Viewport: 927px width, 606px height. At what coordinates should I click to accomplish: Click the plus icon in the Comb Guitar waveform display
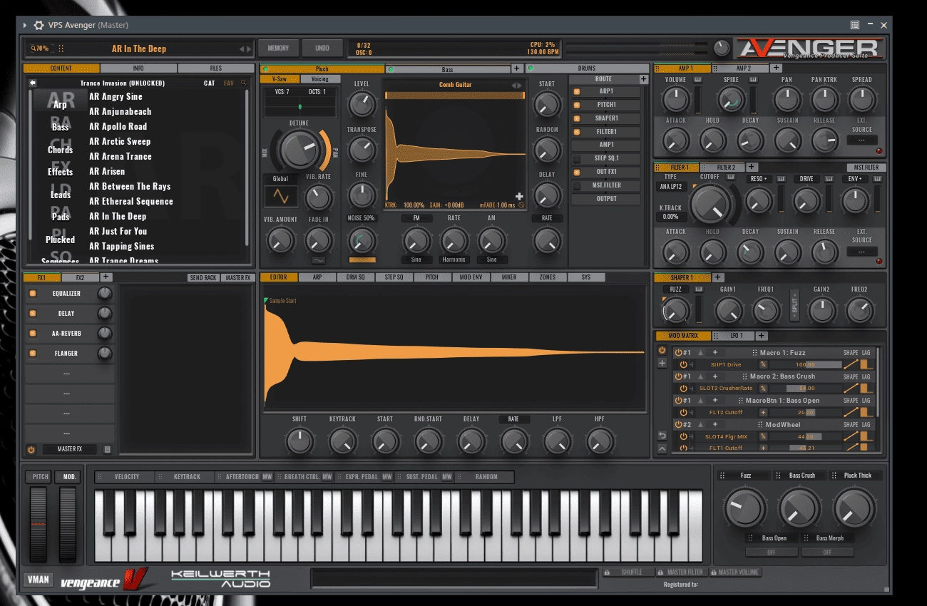(x=519, y=197)
